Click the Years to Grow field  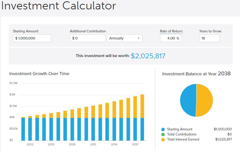[209, 38]
